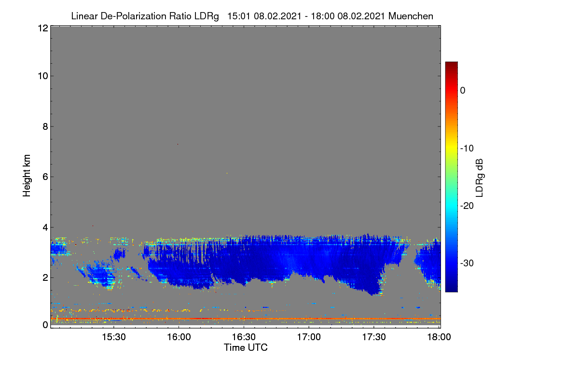Click the 8 km height tick label
Viewport: 579px width, 386px height.
pyautogui.click(x=45, y=126)
